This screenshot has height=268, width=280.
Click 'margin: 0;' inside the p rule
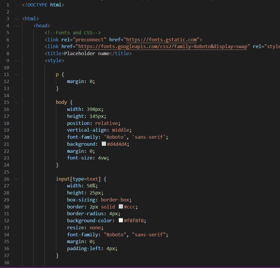click(x=81, y=82)
